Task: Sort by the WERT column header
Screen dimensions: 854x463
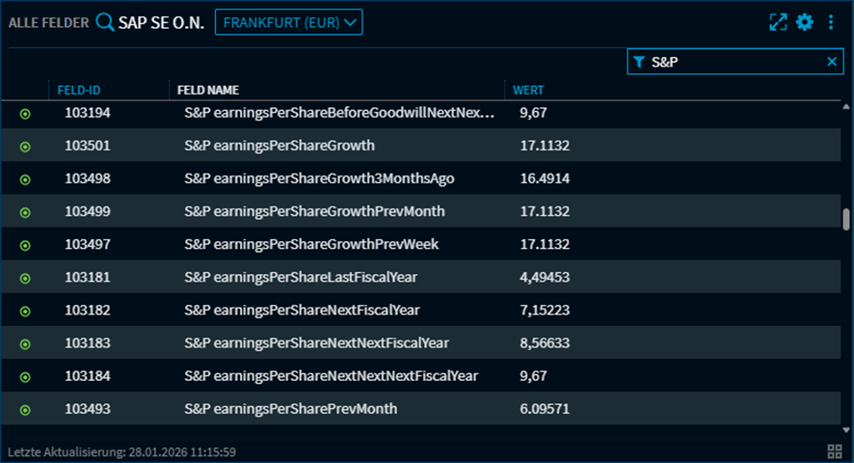Action: (528, 90)
